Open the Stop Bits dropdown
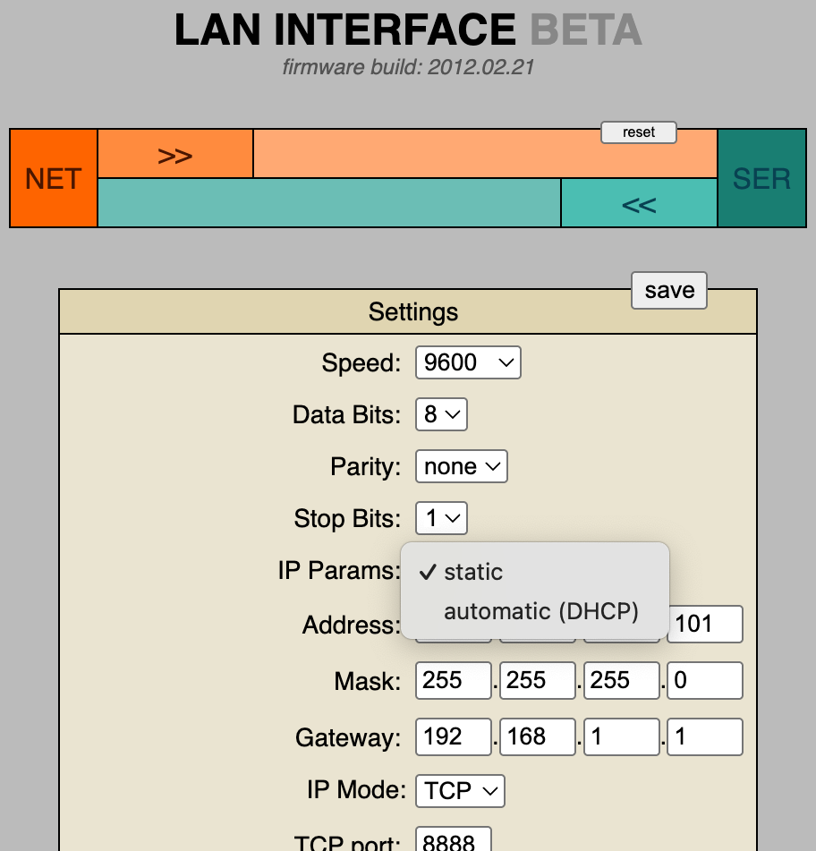 [x=441, y=518]
